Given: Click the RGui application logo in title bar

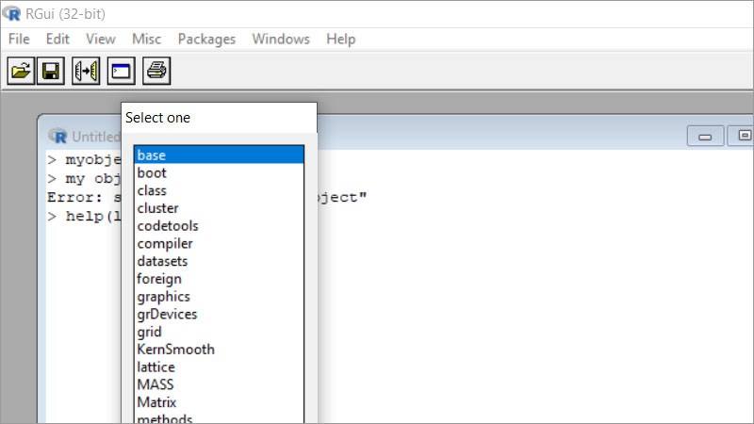Looking at the screenshot, I should point(11,13).
